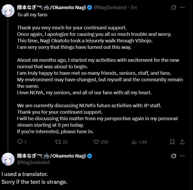This screenshot has height=190, width=193.
Task: Click Grok icon on the reply tweet
Action: [x=174, y=156]
